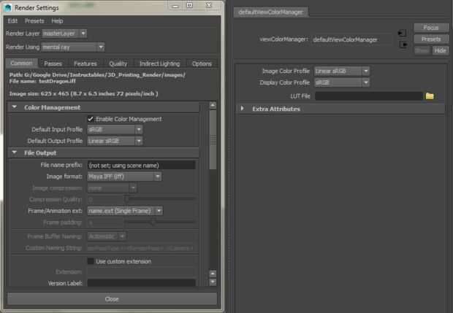Viewport: 453px width, 313px height.
Task: Open the Edit menu
Action: coord(12,20)
